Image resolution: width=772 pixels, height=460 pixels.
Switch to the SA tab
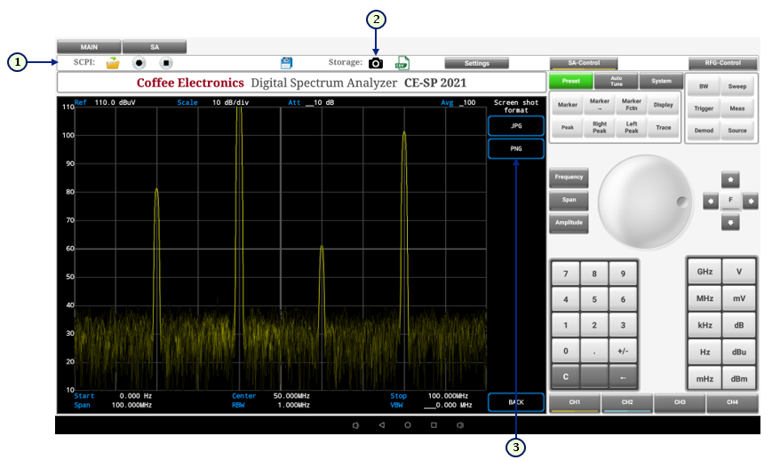coord(155,47)
